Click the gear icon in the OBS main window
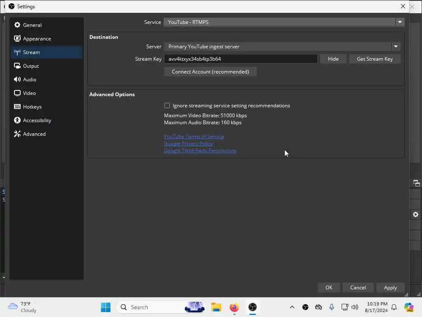Viewport: 422px width, 317px height. (x=415, y=215)
